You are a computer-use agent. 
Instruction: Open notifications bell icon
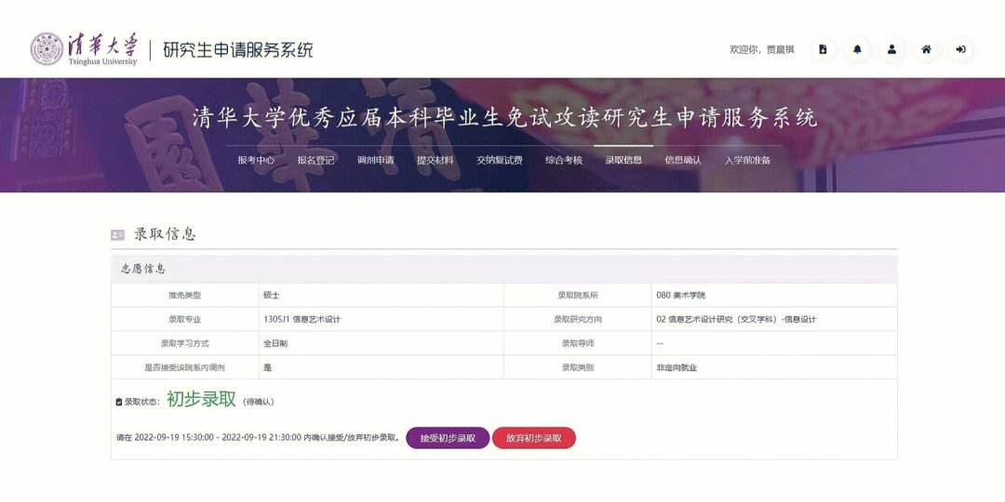tap(858, 49)
